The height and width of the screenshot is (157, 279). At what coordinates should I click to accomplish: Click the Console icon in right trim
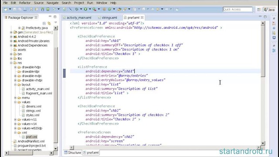tap(274, 38)
